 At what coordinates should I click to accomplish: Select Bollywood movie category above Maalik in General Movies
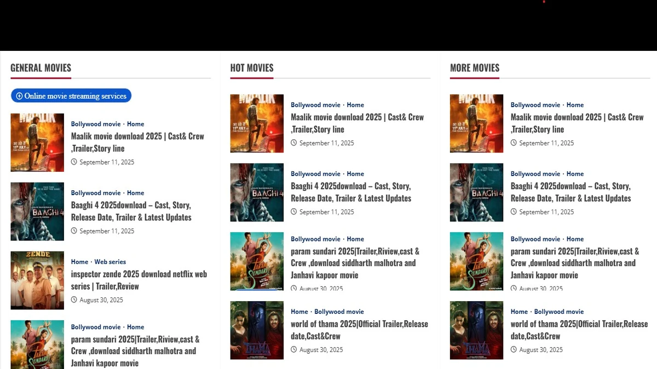(x=96, y=124)
